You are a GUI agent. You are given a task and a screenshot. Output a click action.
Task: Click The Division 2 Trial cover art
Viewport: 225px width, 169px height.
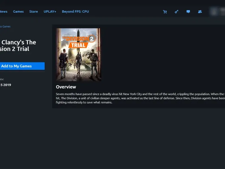(78, 55)
